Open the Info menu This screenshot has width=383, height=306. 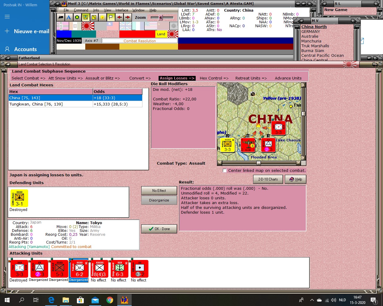96,10
